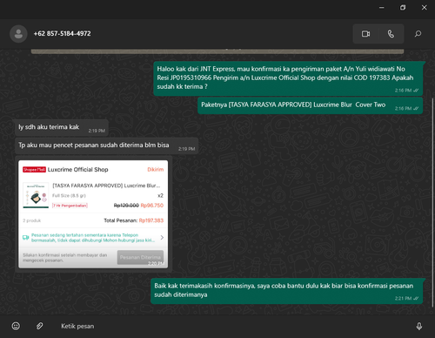The height and width of the screenshot is (338, 435).
Task: Start a video call with the contact
Action: [365, 34]
